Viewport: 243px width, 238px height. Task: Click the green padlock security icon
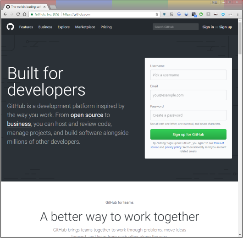tap(32, 14)
